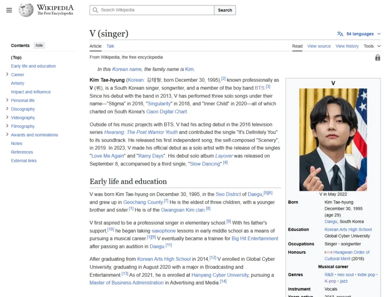Hide the Contents sidebar

point(39,45)
